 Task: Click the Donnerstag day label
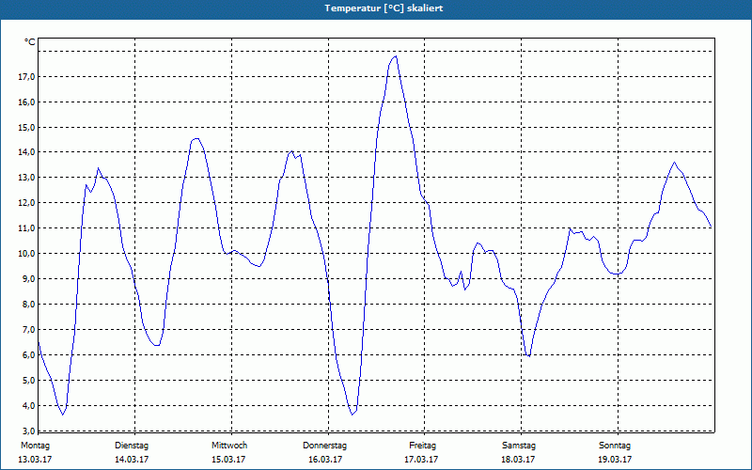pyautogui.click(x=324, y=446)
